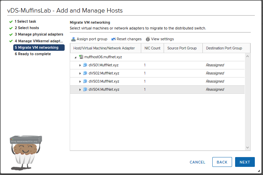Expand the dVS01.MuffNet.xyz row

(x=80, y=65)
